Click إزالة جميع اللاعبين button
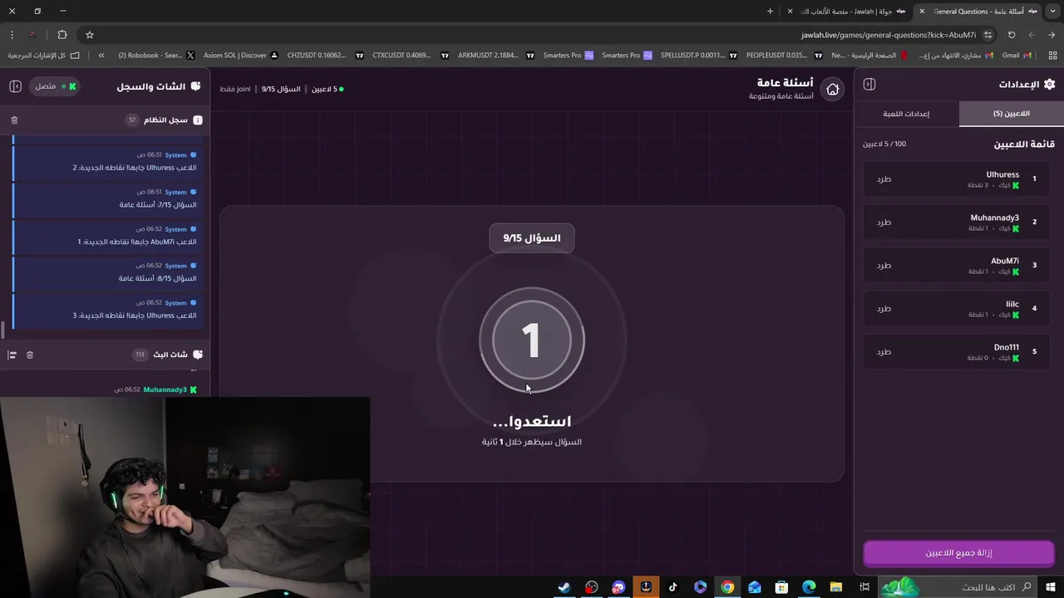Image resolution: width=1064 pixels, height=598 pixels. pos(958,553)
